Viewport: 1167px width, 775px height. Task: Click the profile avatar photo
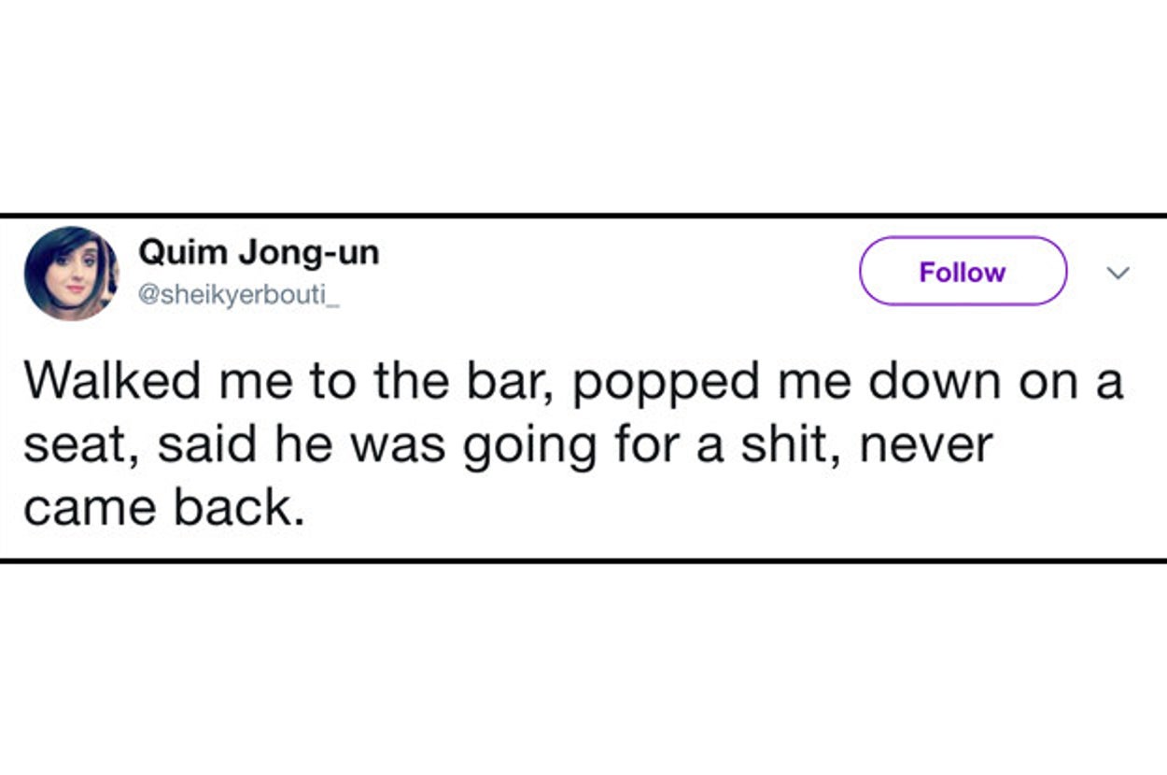(71, 273)
